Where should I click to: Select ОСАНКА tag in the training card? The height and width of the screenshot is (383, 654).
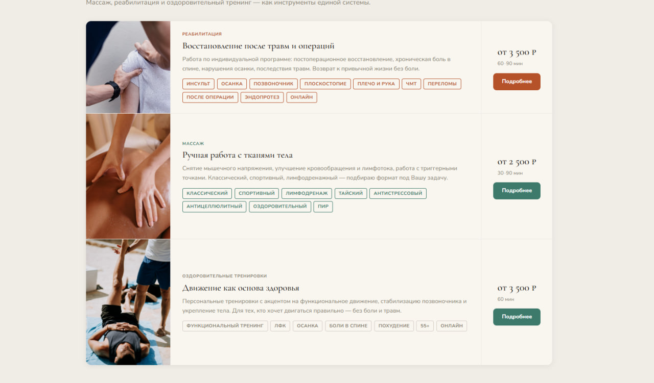coord(308,326)
